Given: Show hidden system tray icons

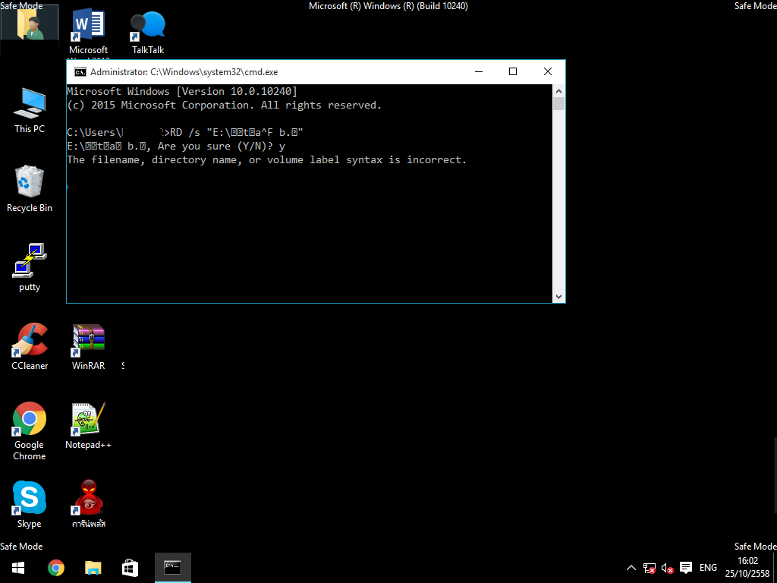Looking at the screenshot, I should coord(631,568).
